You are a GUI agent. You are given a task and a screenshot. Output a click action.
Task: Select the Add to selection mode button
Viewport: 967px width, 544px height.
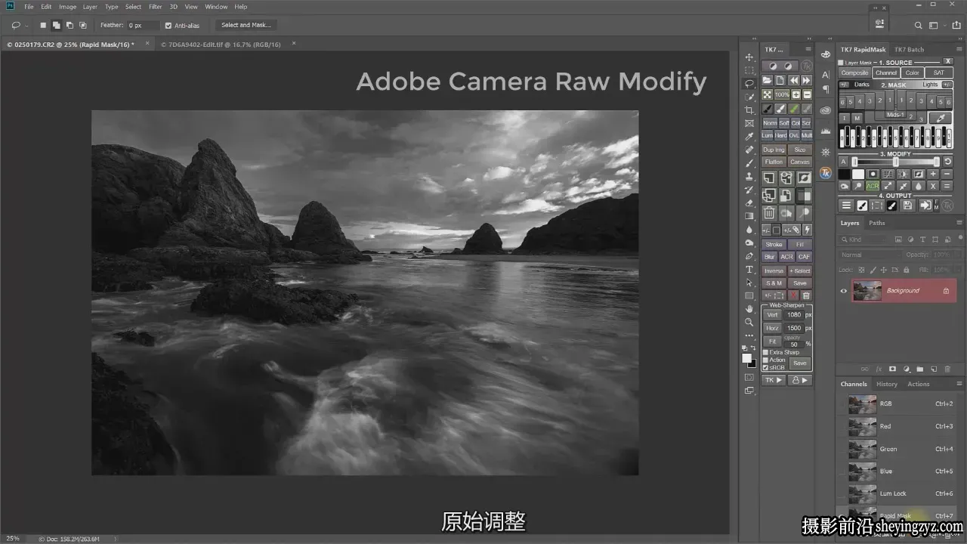point(57,25)
